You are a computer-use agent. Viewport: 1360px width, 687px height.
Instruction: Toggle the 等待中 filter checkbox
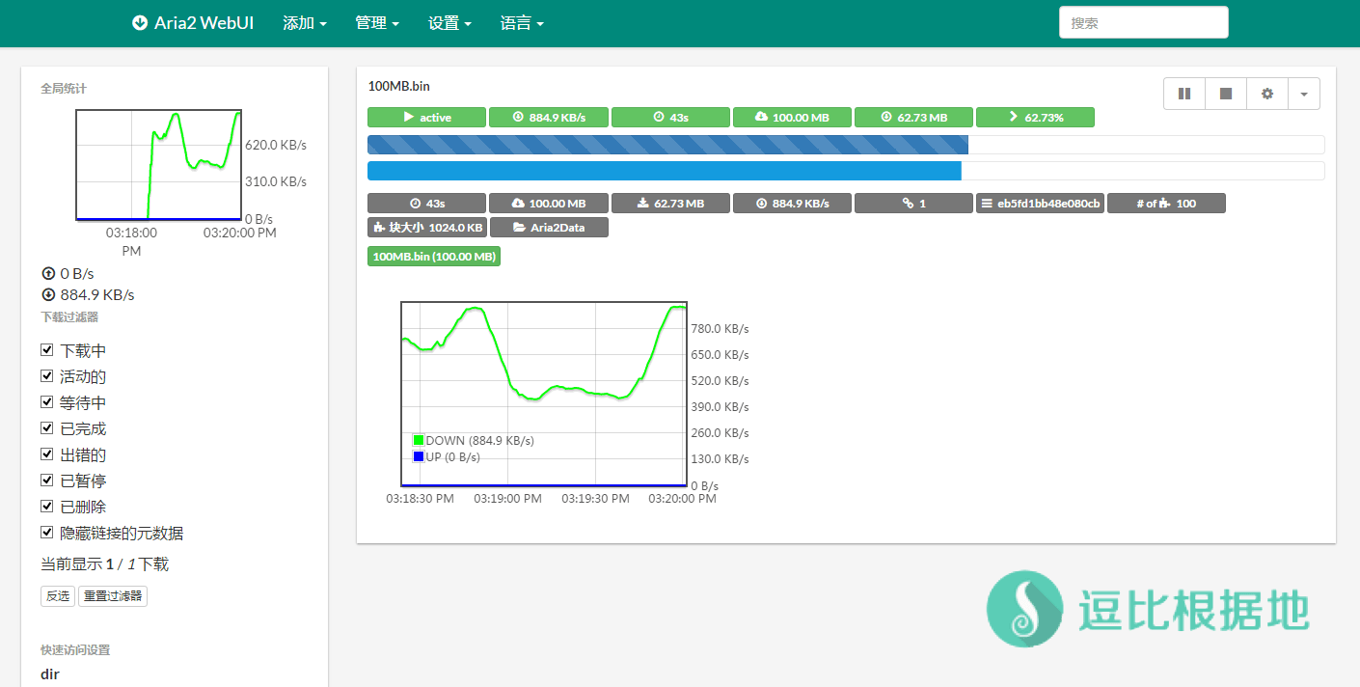46,402
